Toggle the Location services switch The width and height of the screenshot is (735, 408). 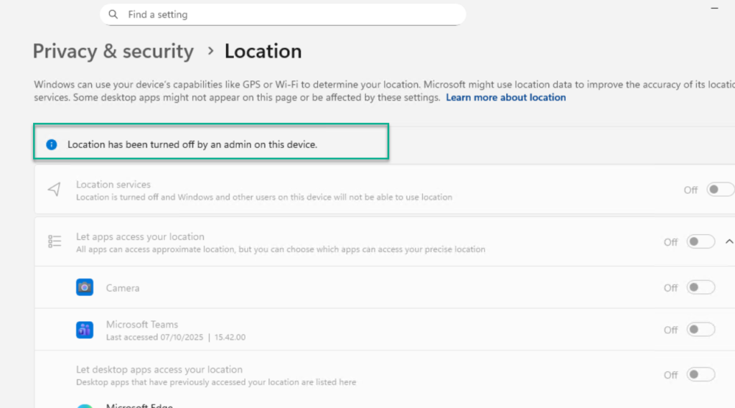[x=720, y=190]
